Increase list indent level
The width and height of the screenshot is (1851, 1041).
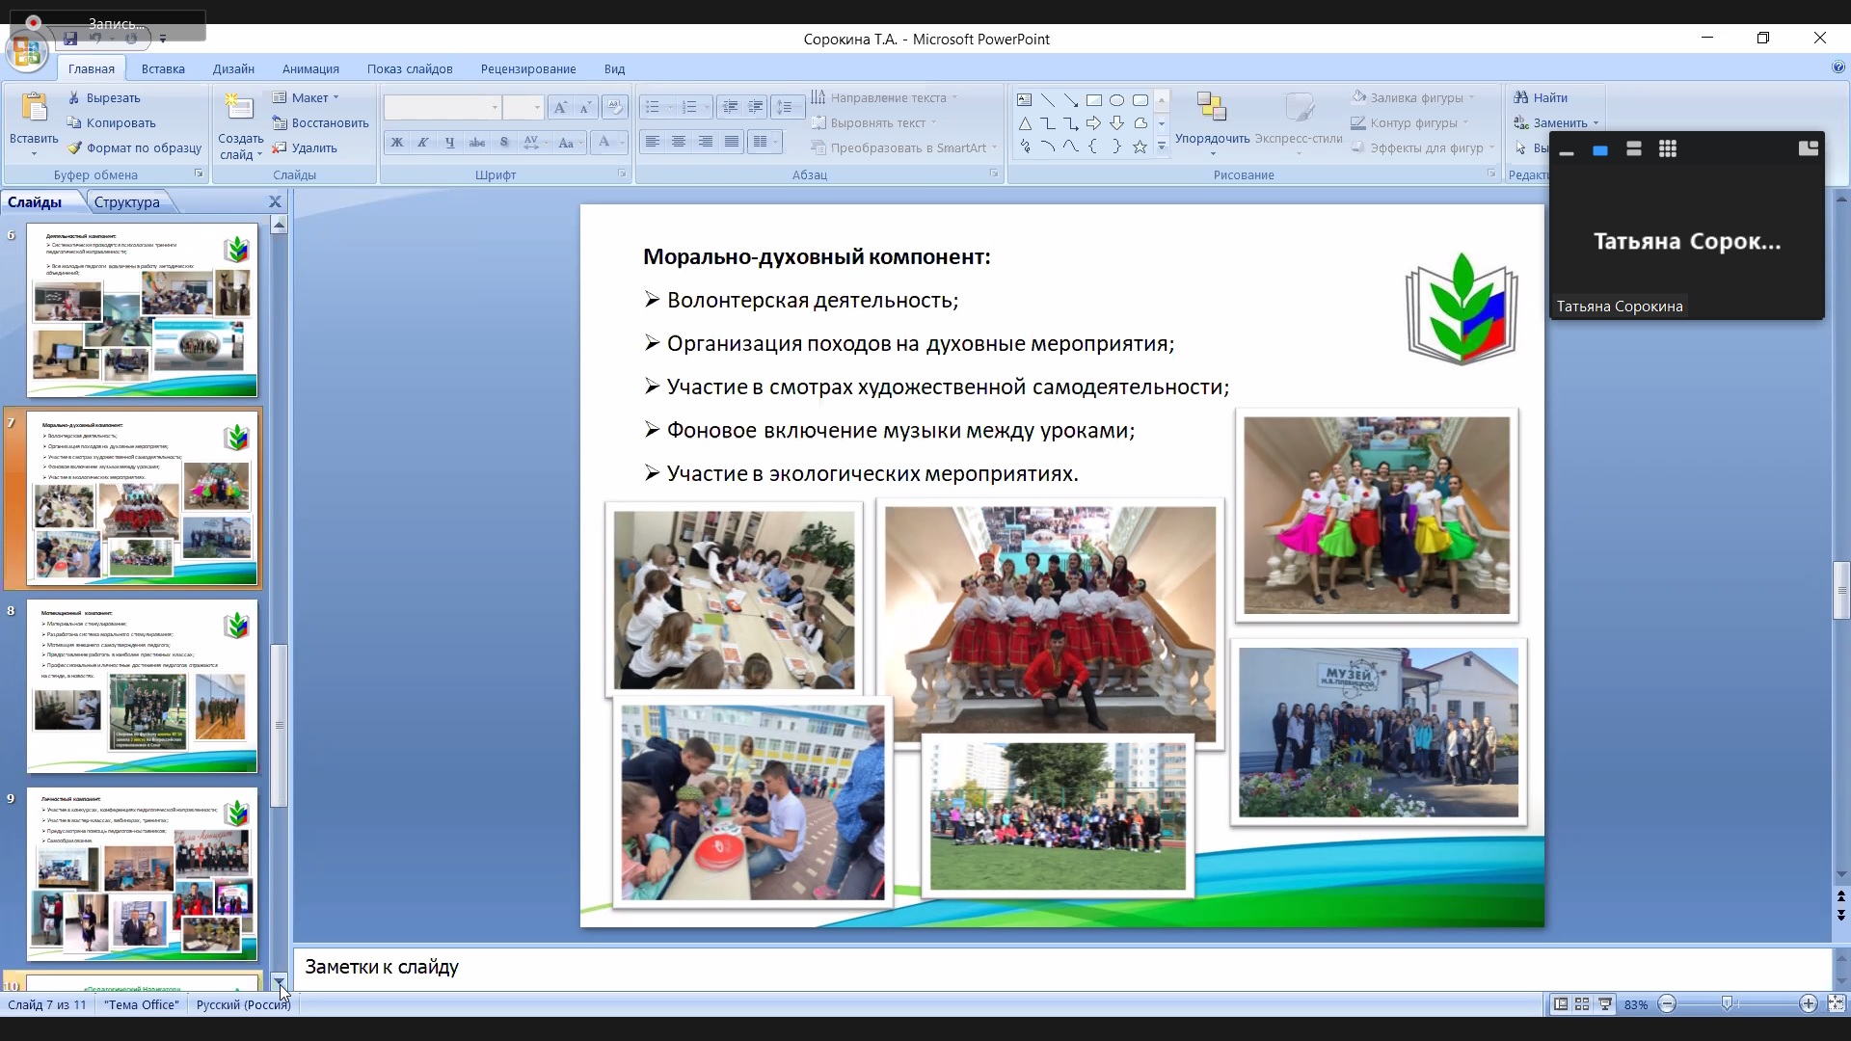(x=757, y=107)
